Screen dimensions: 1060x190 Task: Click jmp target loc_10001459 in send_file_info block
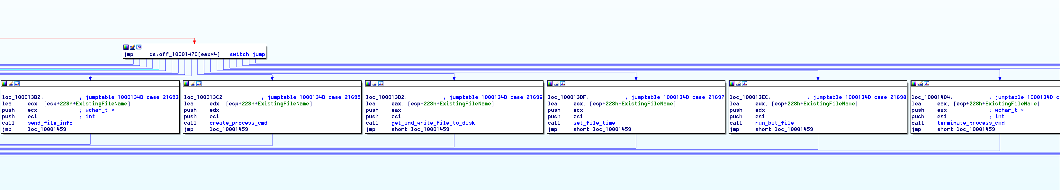click(x=47, y=130)
